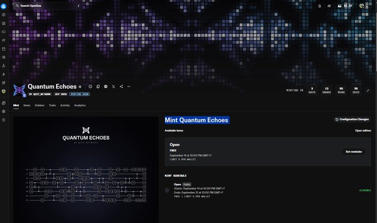The height and width of the screenshot is (223, 377).
Task: Switch to the Items tab
Action: (x=27, y=105)
